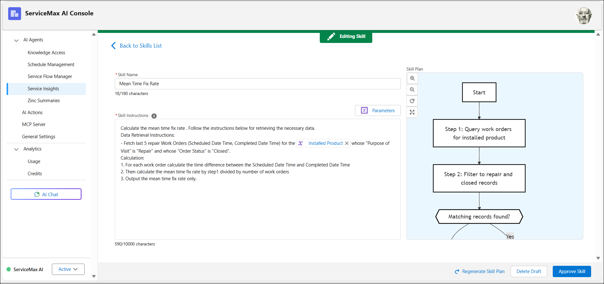The height and width of the screenshot is (284, 604).
Task: Collapse the AI Agents section
Action: click(x=16, y=40)
